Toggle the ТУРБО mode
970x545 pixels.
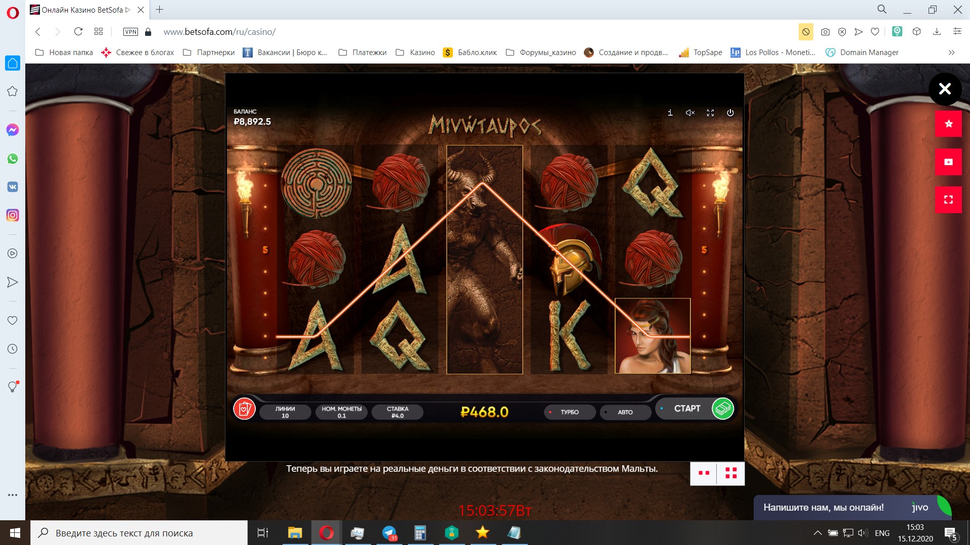[570, 412]
